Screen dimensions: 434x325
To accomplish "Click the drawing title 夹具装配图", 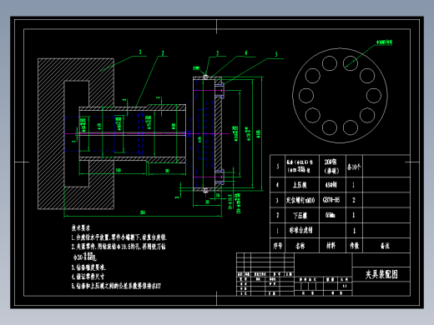I will 381,274.
